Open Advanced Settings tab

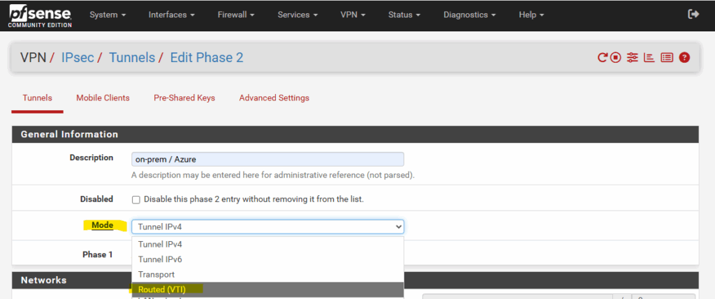[274, 98]
